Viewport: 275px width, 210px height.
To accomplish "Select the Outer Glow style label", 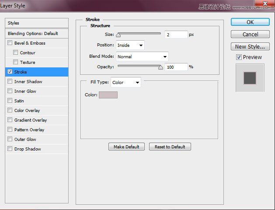I will tap(25, 139).
